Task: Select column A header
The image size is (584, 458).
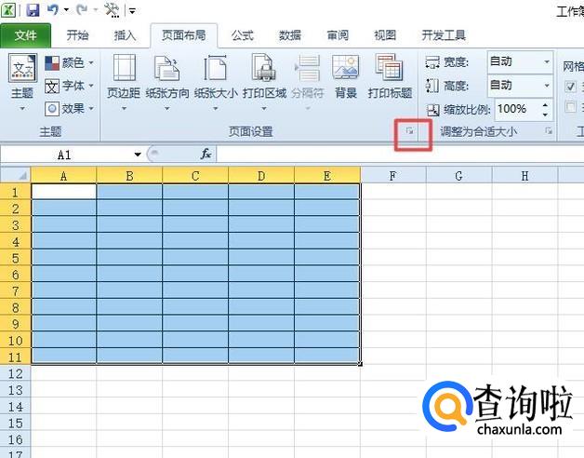Action: click(63, 176)
